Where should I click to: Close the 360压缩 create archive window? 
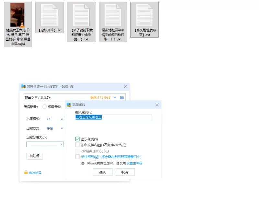(x=126, y=86)
